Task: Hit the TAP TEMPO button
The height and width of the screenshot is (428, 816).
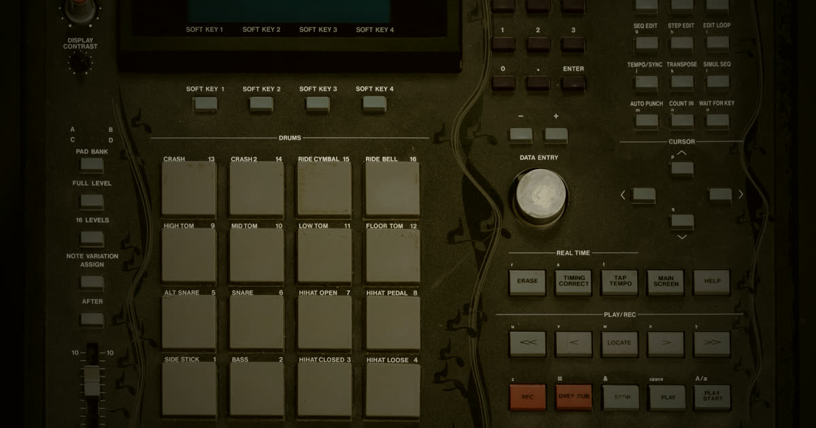Action: click(619, 281)
